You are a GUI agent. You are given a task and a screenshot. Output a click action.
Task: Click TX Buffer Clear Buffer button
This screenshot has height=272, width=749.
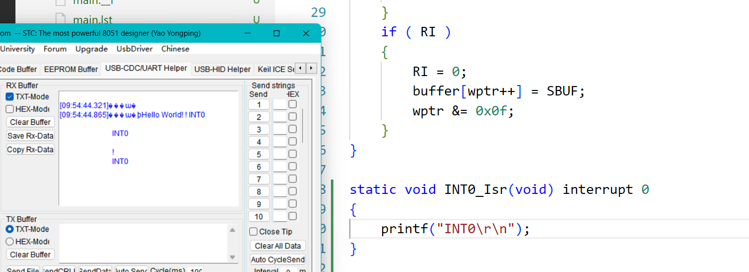coord(30,255)
